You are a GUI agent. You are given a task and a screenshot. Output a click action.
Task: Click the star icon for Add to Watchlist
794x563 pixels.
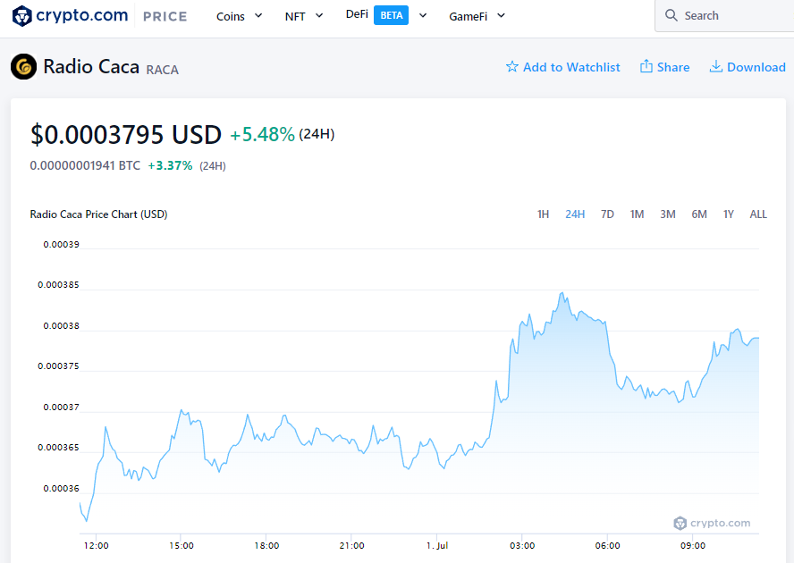click(x=512, y=67)
